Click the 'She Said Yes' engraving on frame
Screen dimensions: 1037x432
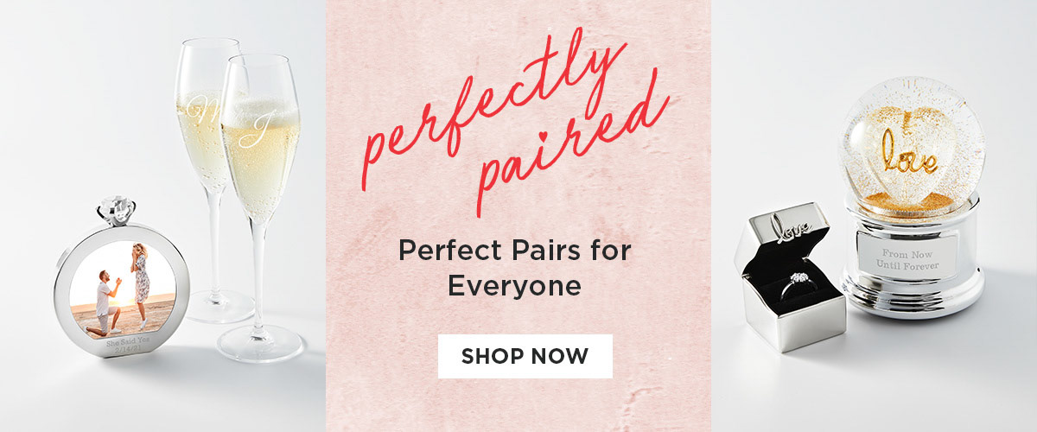click(126, 343)
